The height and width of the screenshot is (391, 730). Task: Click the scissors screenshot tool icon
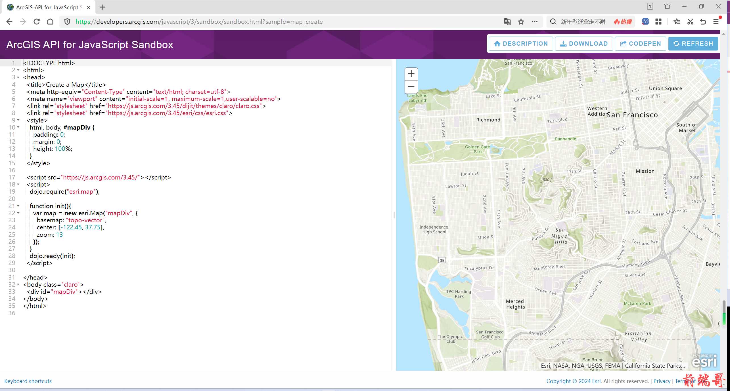pos(690,22)
